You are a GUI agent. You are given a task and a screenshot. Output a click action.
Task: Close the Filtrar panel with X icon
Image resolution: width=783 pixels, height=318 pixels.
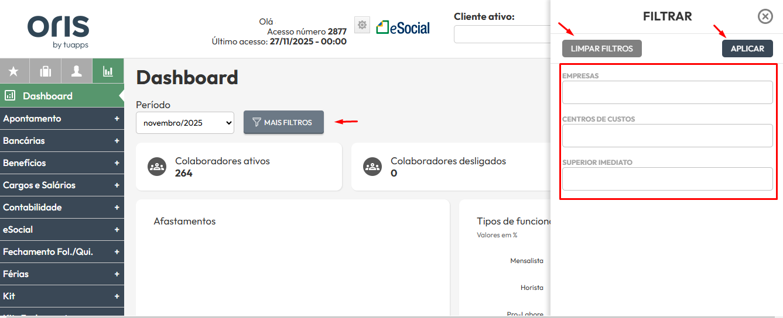765,16
